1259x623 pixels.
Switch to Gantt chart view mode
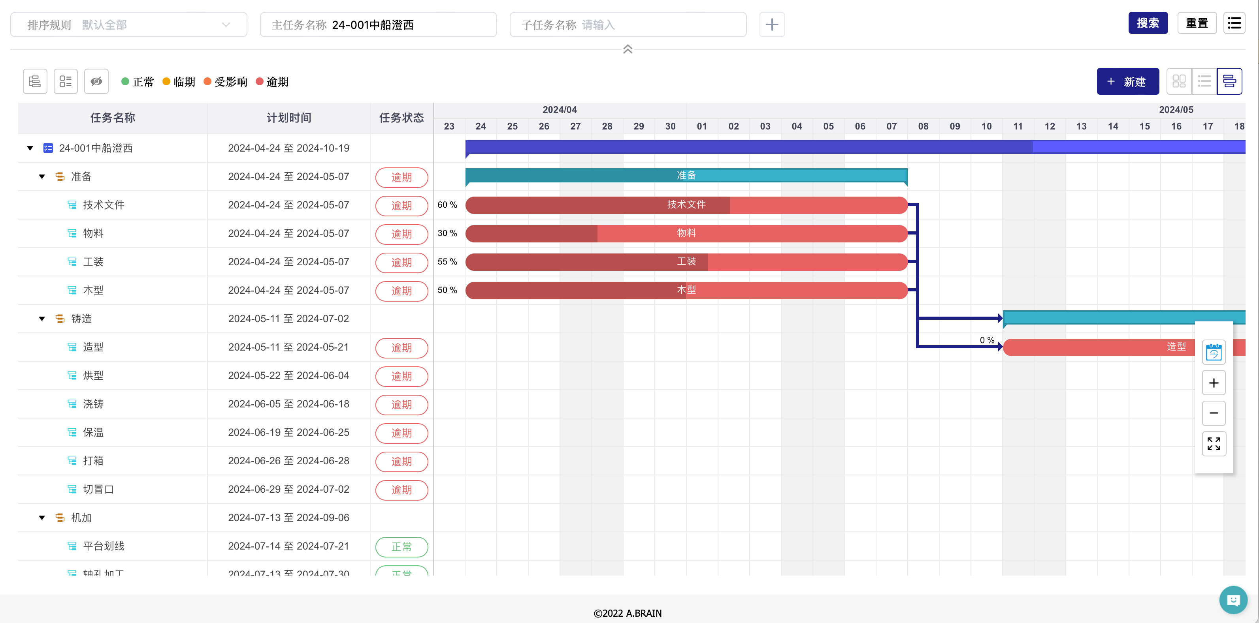click(1229, 81)
